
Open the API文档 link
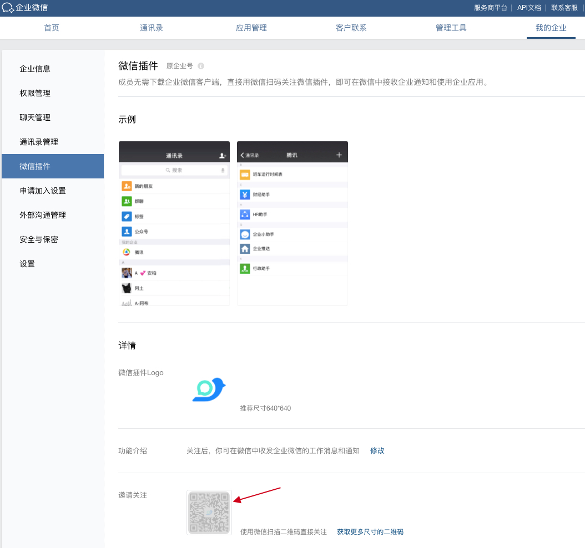pyautogui.click(x=529, y=8)
